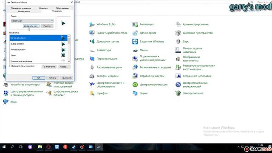The height and width of the screenshot is (153, 272).
Task: Click the Звук speaker icon
Action: click(178, 42)
